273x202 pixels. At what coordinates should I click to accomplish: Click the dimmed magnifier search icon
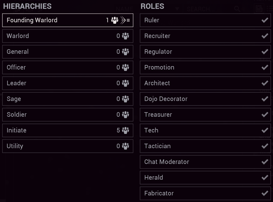[237, 9]
